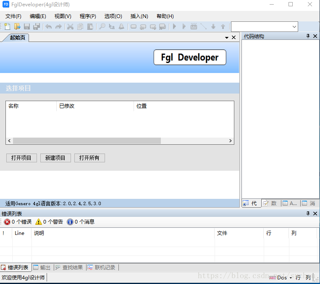The height and width of the screenshot is (284, 320).
Task: Click the 打开项目 button
Action: click(21, 158)
